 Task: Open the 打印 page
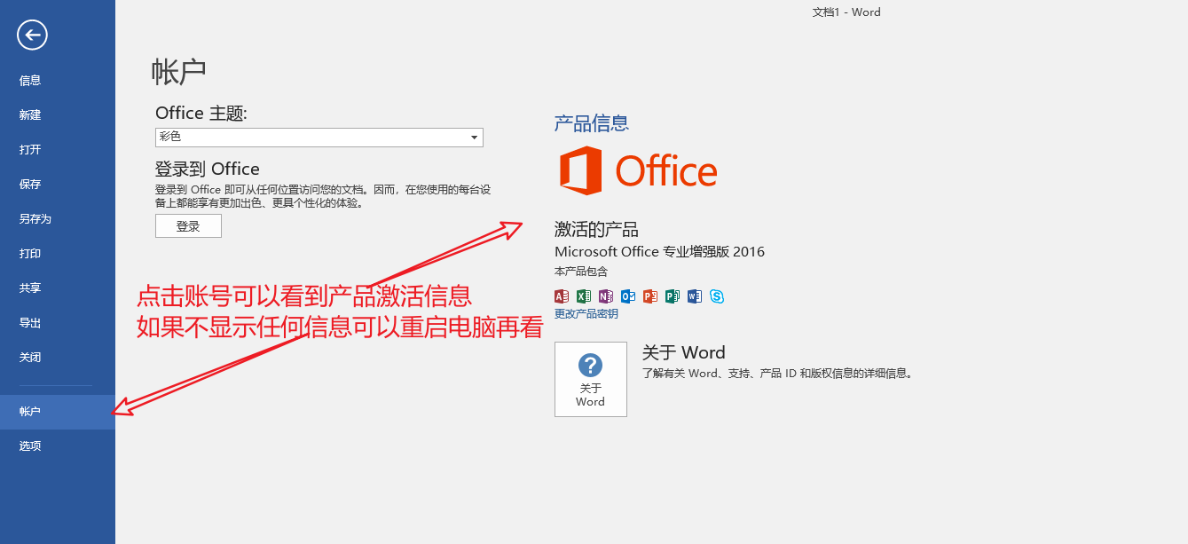pos(30,254)
